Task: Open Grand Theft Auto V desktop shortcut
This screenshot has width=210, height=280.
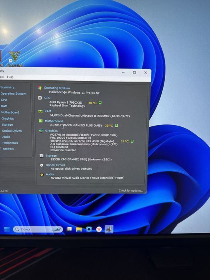Action: tap(15, 58)
